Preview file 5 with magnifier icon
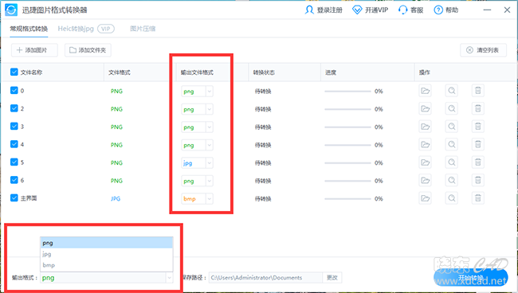 pyautogui.click(x=452, y=162)
